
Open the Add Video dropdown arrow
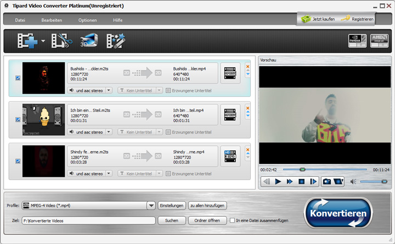click(x=43, y=40)
